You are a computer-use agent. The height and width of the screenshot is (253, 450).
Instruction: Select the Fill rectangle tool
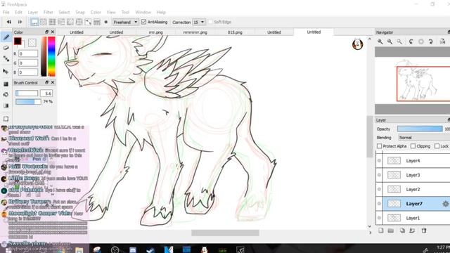coord(6,84)
